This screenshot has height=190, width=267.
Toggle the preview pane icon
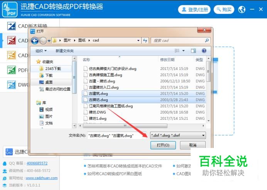(193, 51)
